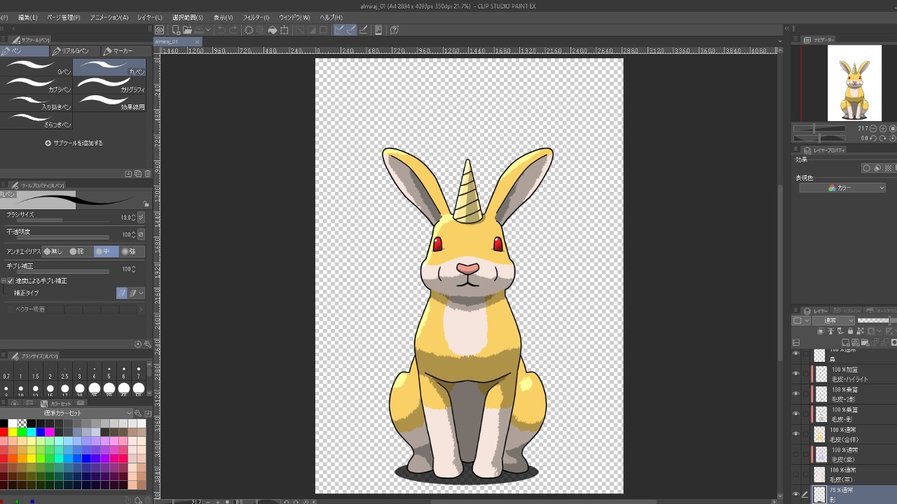
Task: Open the layer blending mode 通常 dropdown
Action: 833,321
